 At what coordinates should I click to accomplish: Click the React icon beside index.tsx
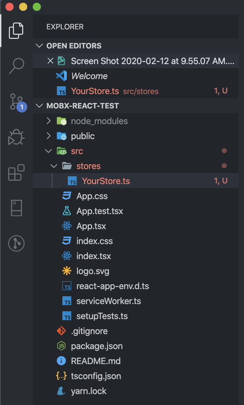pyautogui.click(x=67, y=256)
